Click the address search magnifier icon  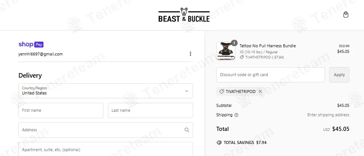click(187, 130)
